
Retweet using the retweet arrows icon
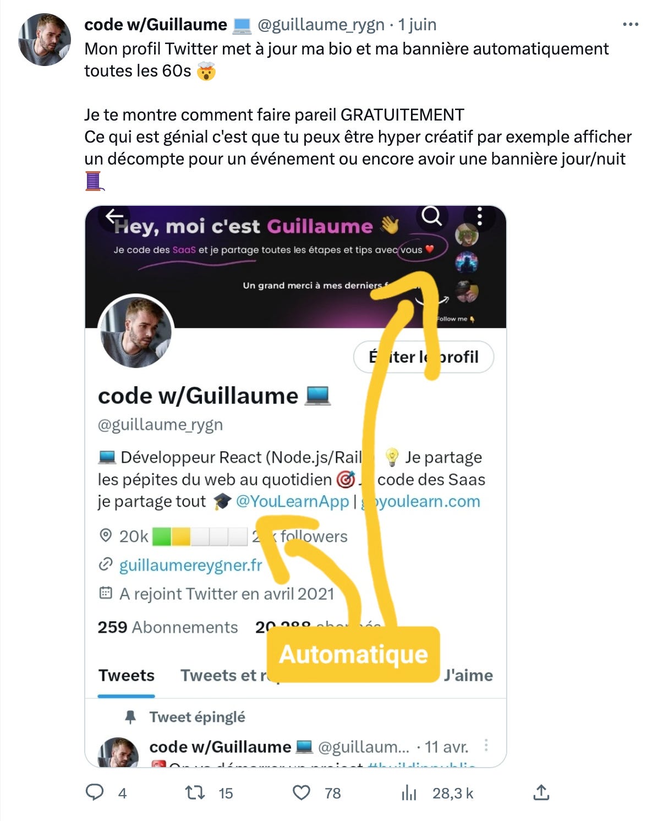coord(195,792)
